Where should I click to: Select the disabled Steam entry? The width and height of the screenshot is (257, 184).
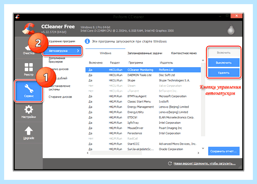click(x=143, y=86)
